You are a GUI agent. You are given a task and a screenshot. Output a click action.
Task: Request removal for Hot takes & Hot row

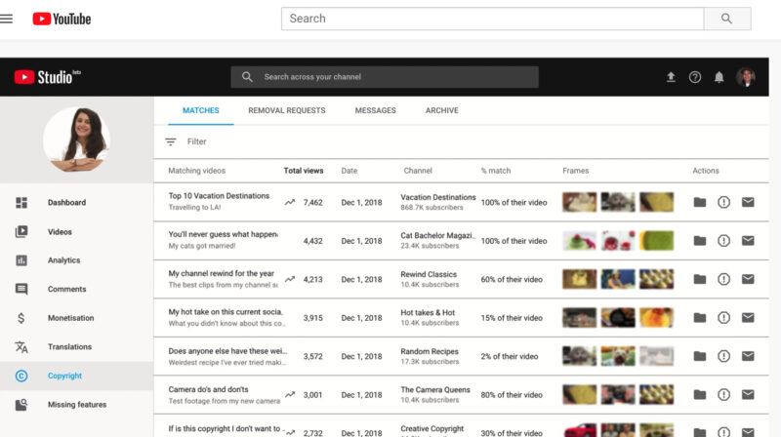pos(723,318)
